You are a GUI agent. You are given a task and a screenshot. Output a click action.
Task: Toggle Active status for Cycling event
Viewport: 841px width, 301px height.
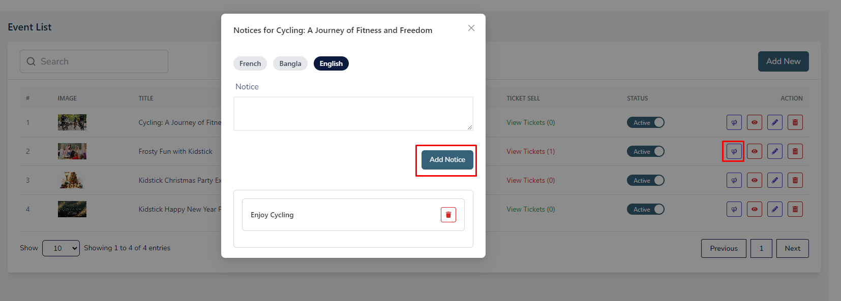[645, 122]
